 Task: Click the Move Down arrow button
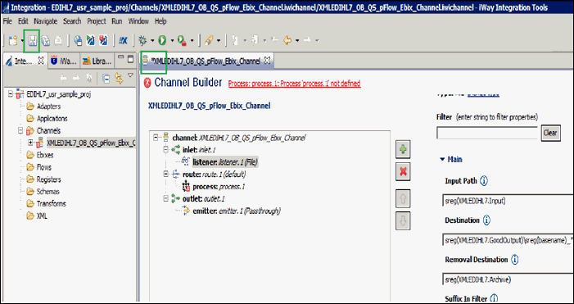pos(403,221)
